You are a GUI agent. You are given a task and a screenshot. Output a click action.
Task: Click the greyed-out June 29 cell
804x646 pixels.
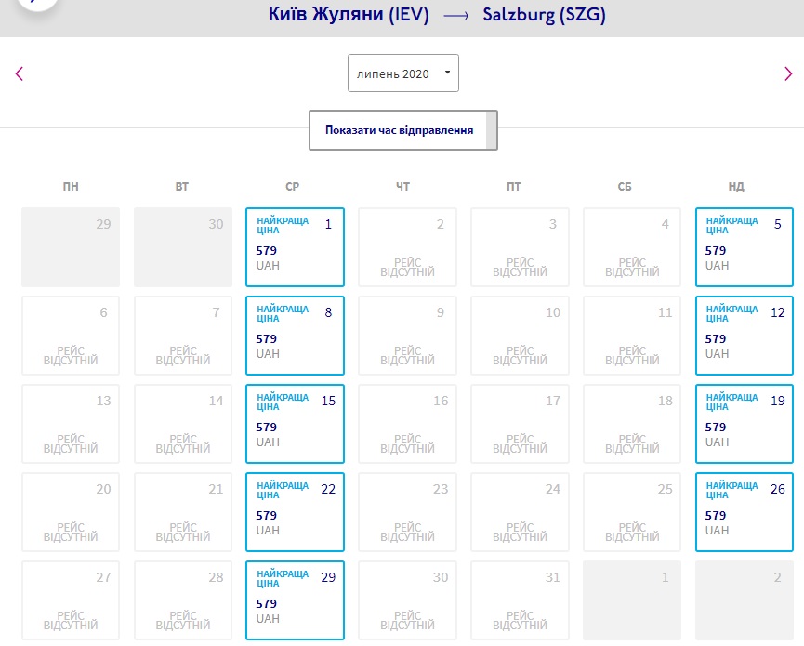point(71,246)
